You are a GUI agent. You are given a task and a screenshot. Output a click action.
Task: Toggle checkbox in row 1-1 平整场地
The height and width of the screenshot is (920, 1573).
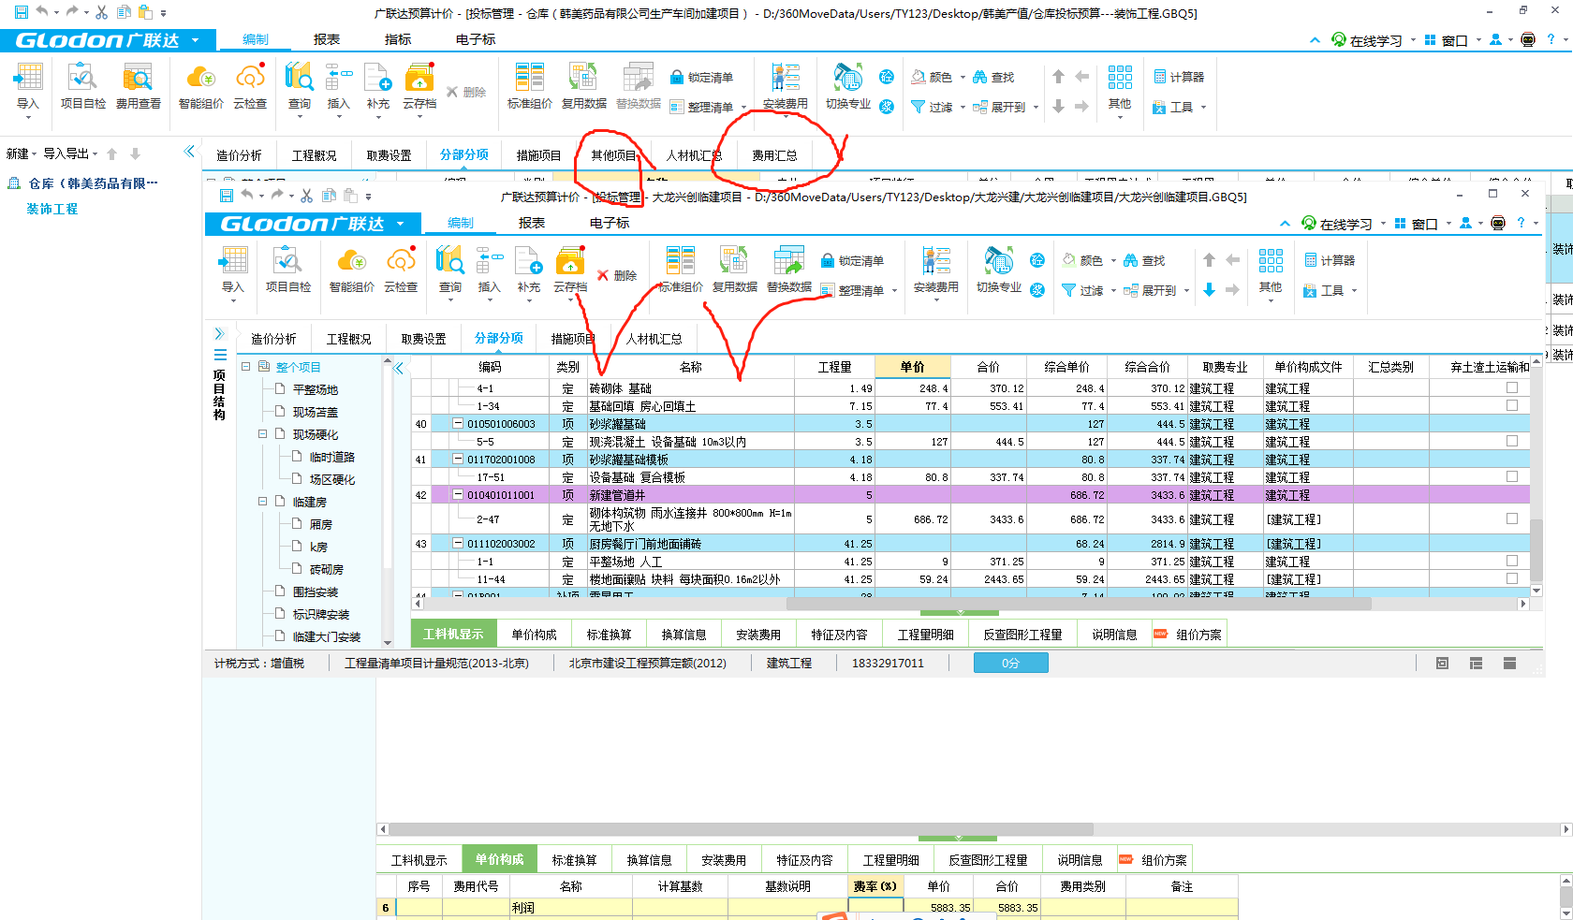pos(1512,561)
